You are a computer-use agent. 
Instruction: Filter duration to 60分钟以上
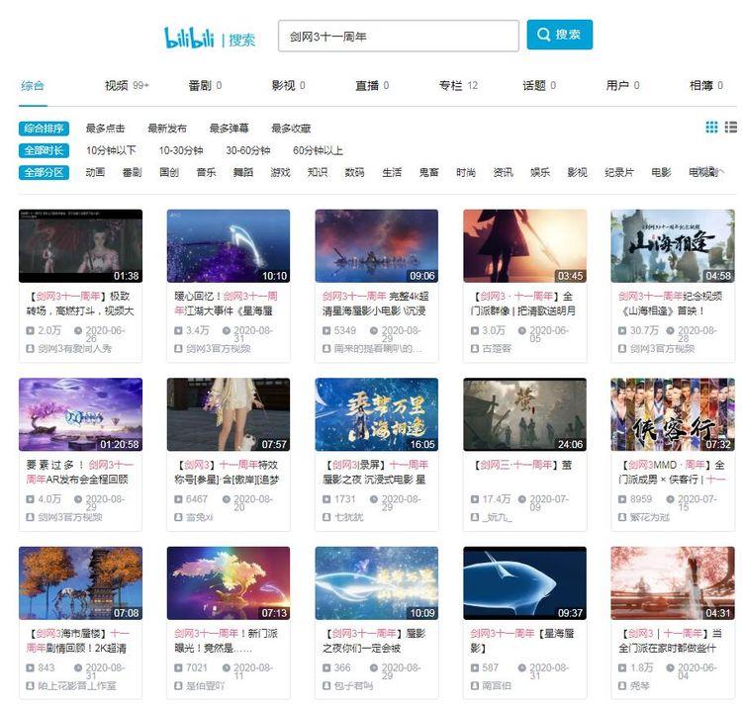[x=318, y=150]
